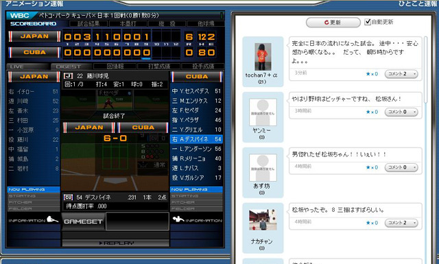This screenshot has width=439, height=264.
Task: Select Japan player 小笠原
Action: pos(34,130)
